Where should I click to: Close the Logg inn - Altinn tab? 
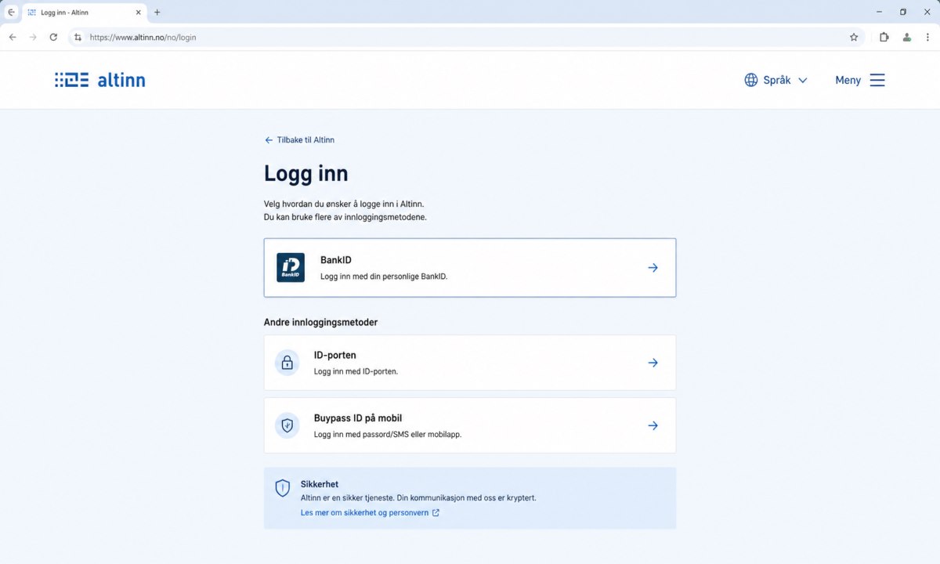coord(138,13)
